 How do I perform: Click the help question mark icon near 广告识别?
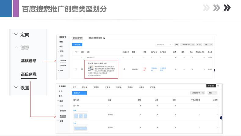click(218, 86)
